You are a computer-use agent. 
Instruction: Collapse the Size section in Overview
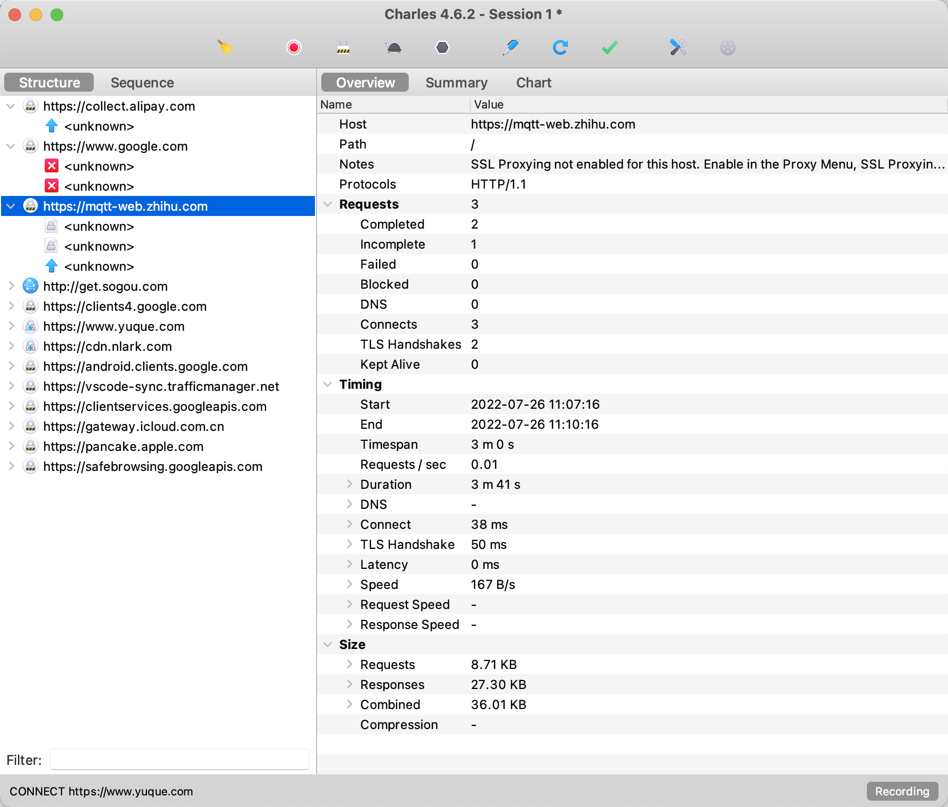pos(328,645)
